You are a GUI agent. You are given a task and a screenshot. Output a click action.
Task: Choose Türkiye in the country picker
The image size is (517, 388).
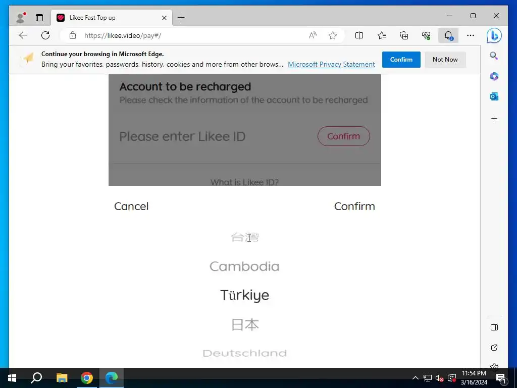245,295
